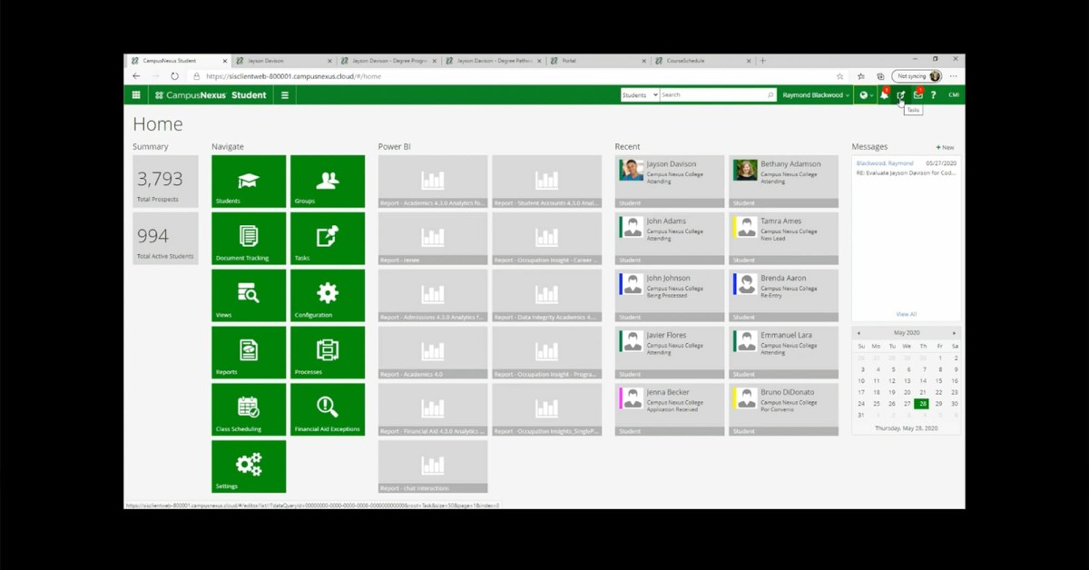This screenshot has height=570, width=1089.
Task: Open the Students navigation tile
Action: pos(248,182)
